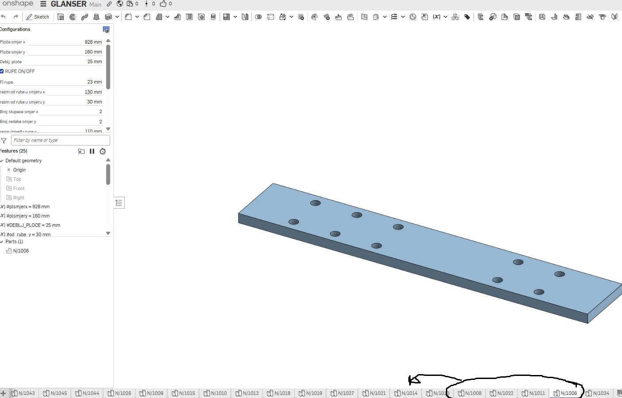Image resolution: width=622 pixels, height=398 pixels.
Task: Select the Revolve tool
Action: (x=73, y=17)
